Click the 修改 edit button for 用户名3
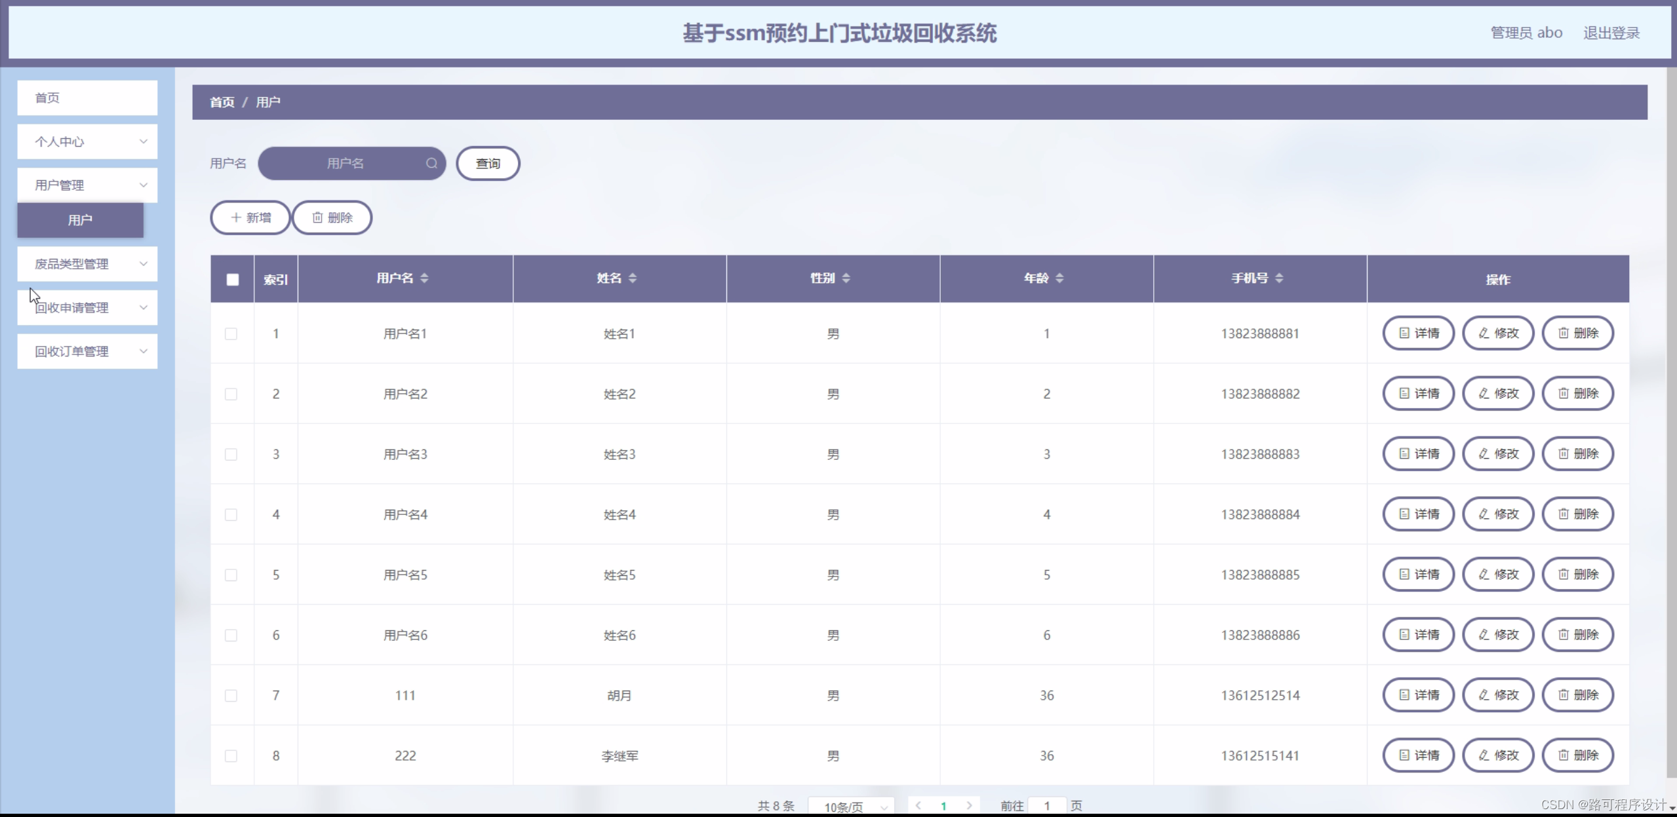 1498,454
